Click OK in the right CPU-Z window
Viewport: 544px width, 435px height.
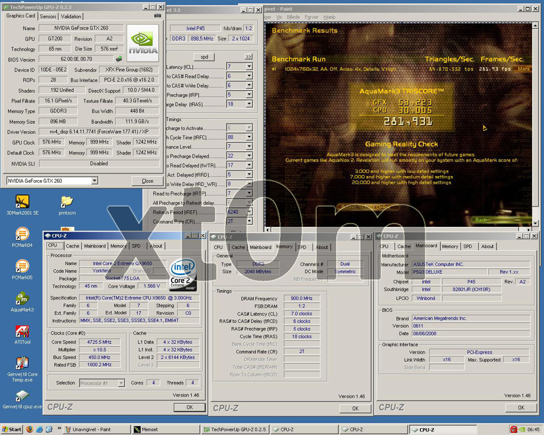(521, 407)
